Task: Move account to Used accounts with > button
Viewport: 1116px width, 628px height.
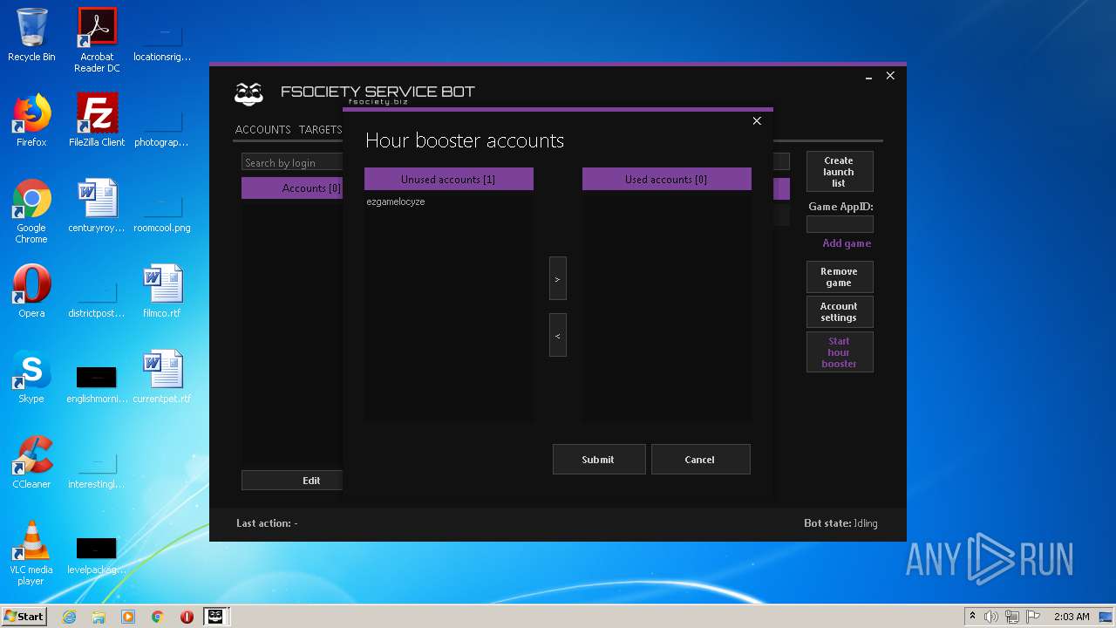Action: (558, 278)
